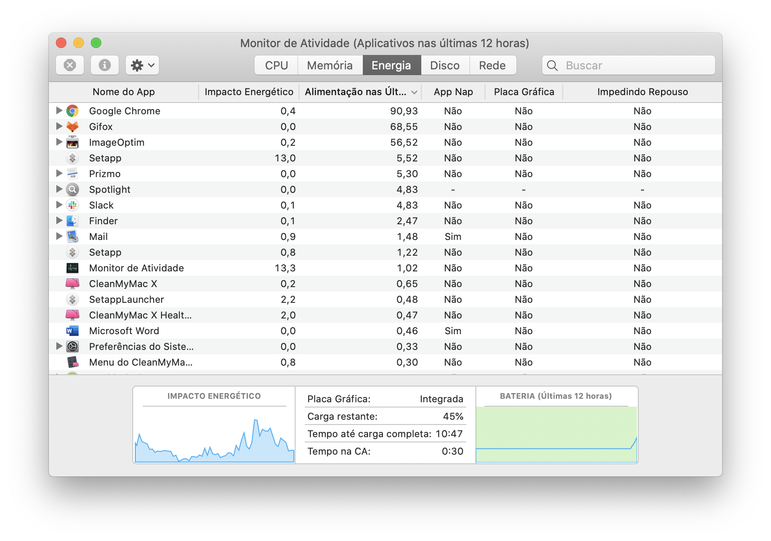Click the search magnifier icon
This screenshot has width=771, height=541.
(x=552, y=65)
